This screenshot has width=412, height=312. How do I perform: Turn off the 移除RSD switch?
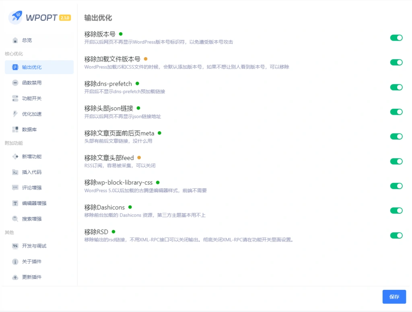pos(396,236)
